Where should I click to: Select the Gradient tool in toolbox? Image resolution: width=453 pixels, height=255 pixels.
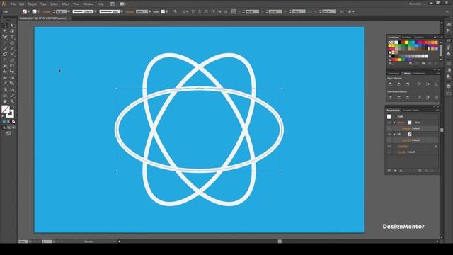pyautogui.click(x=12, y=78)
